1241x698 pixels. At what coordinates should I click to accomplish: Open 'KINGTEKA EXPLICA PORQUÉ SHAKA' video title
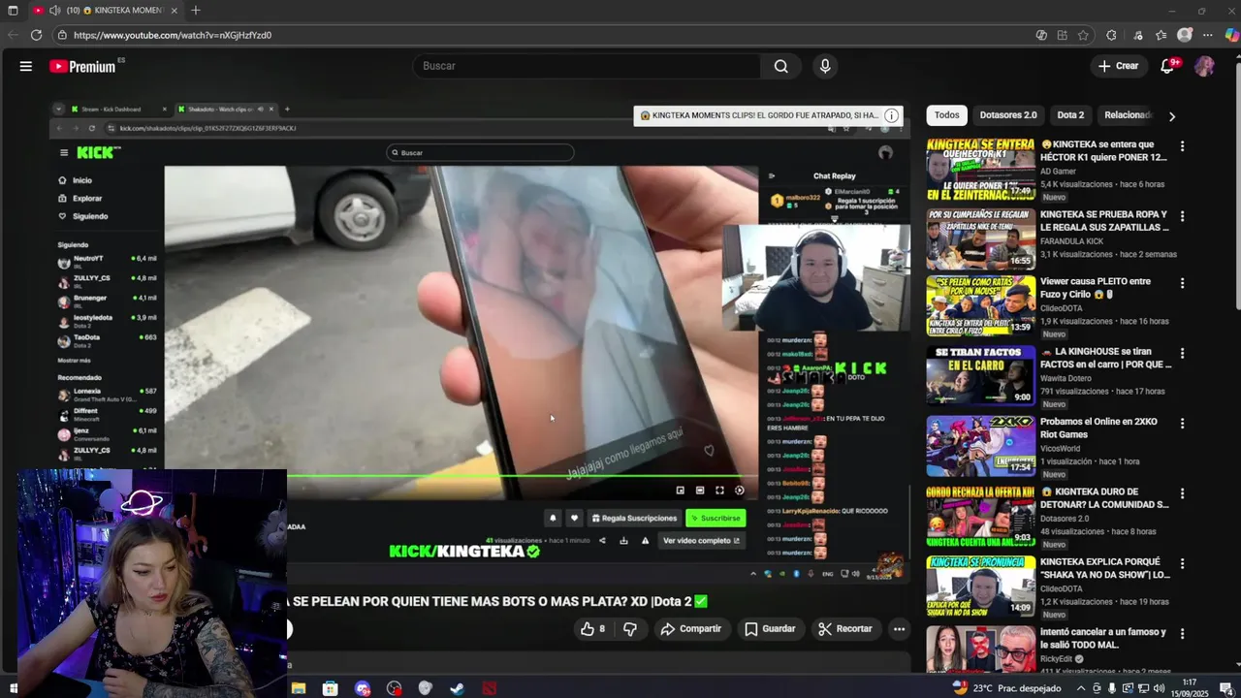[1104, 568]
